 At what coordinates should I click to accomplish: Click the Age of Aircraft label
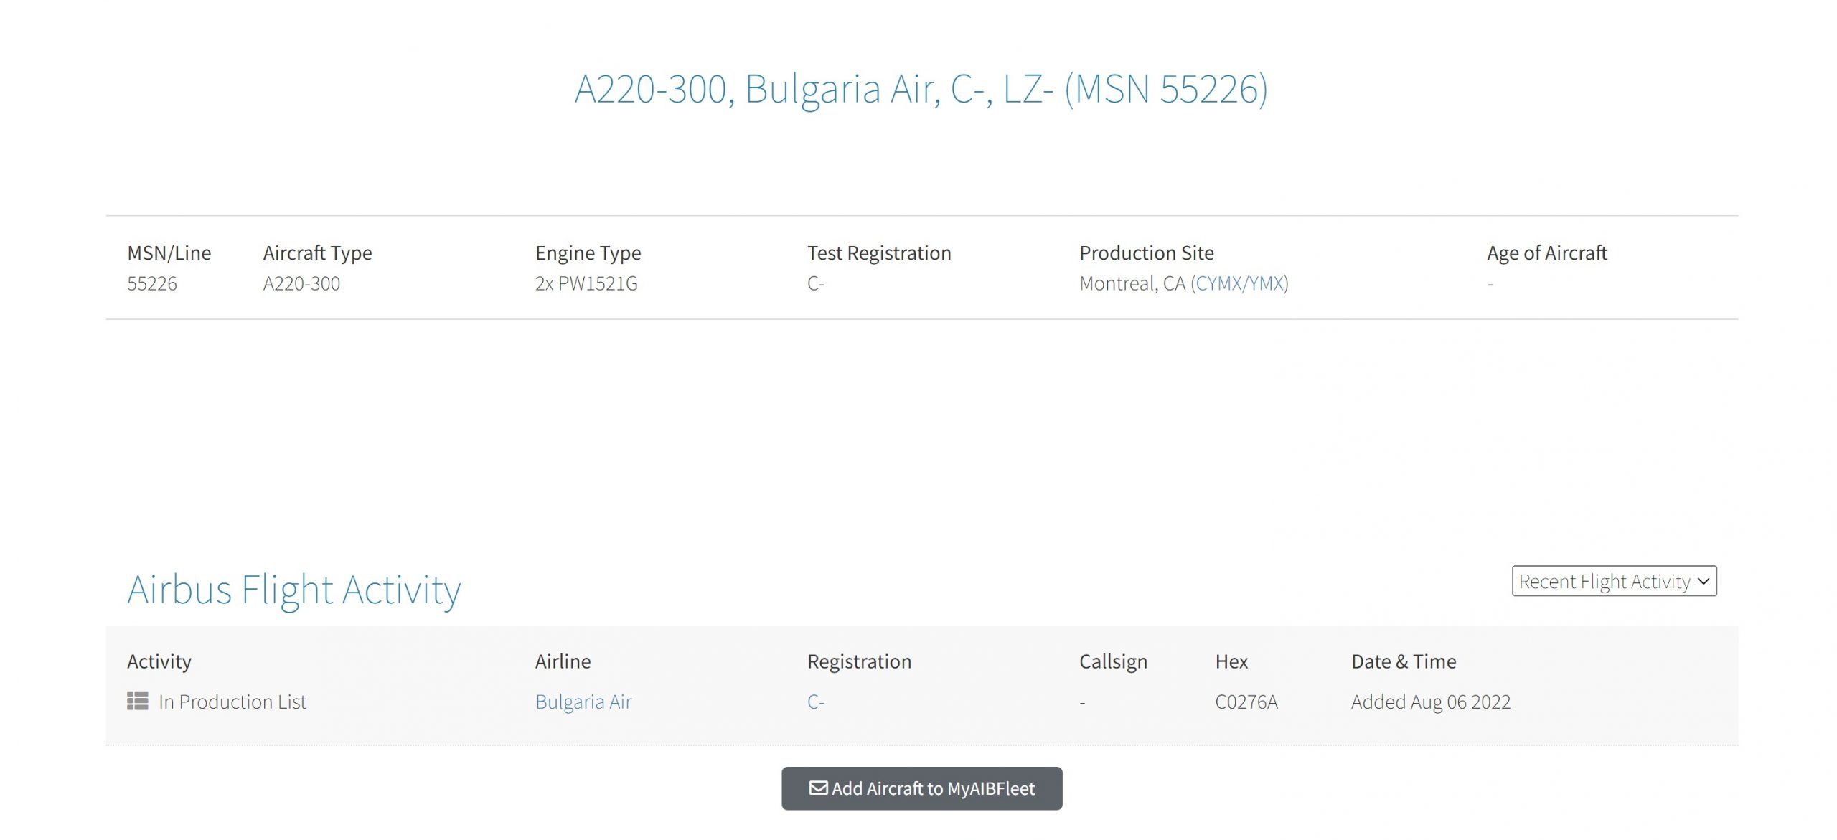click(1547, 253)
